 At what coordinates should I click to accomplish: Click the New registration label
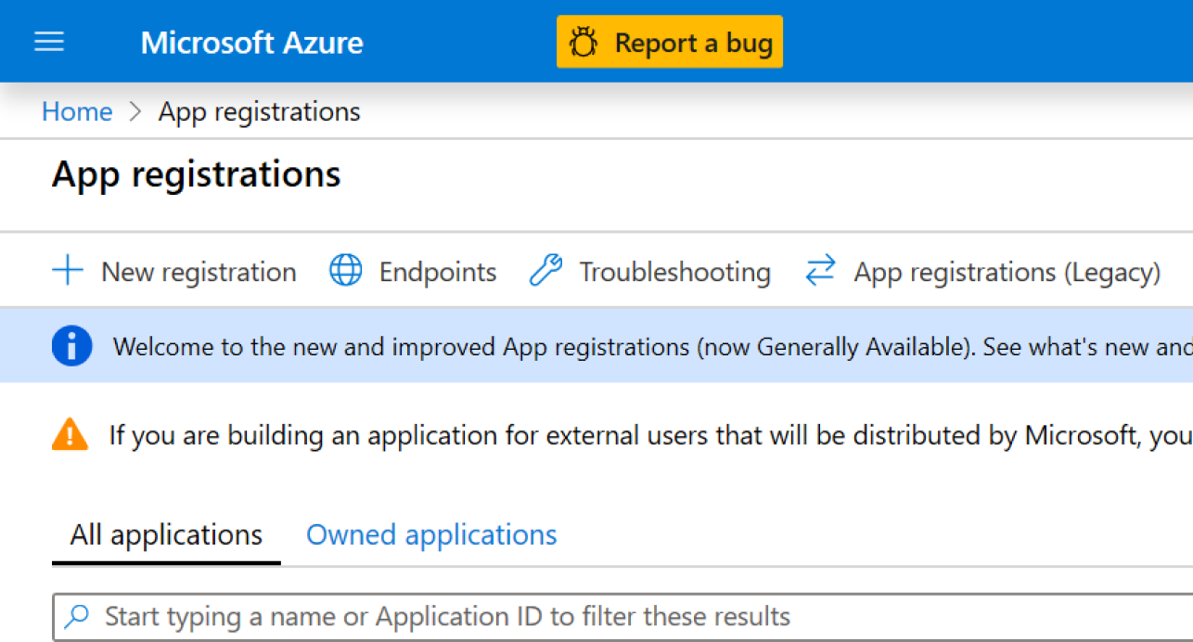199,272
